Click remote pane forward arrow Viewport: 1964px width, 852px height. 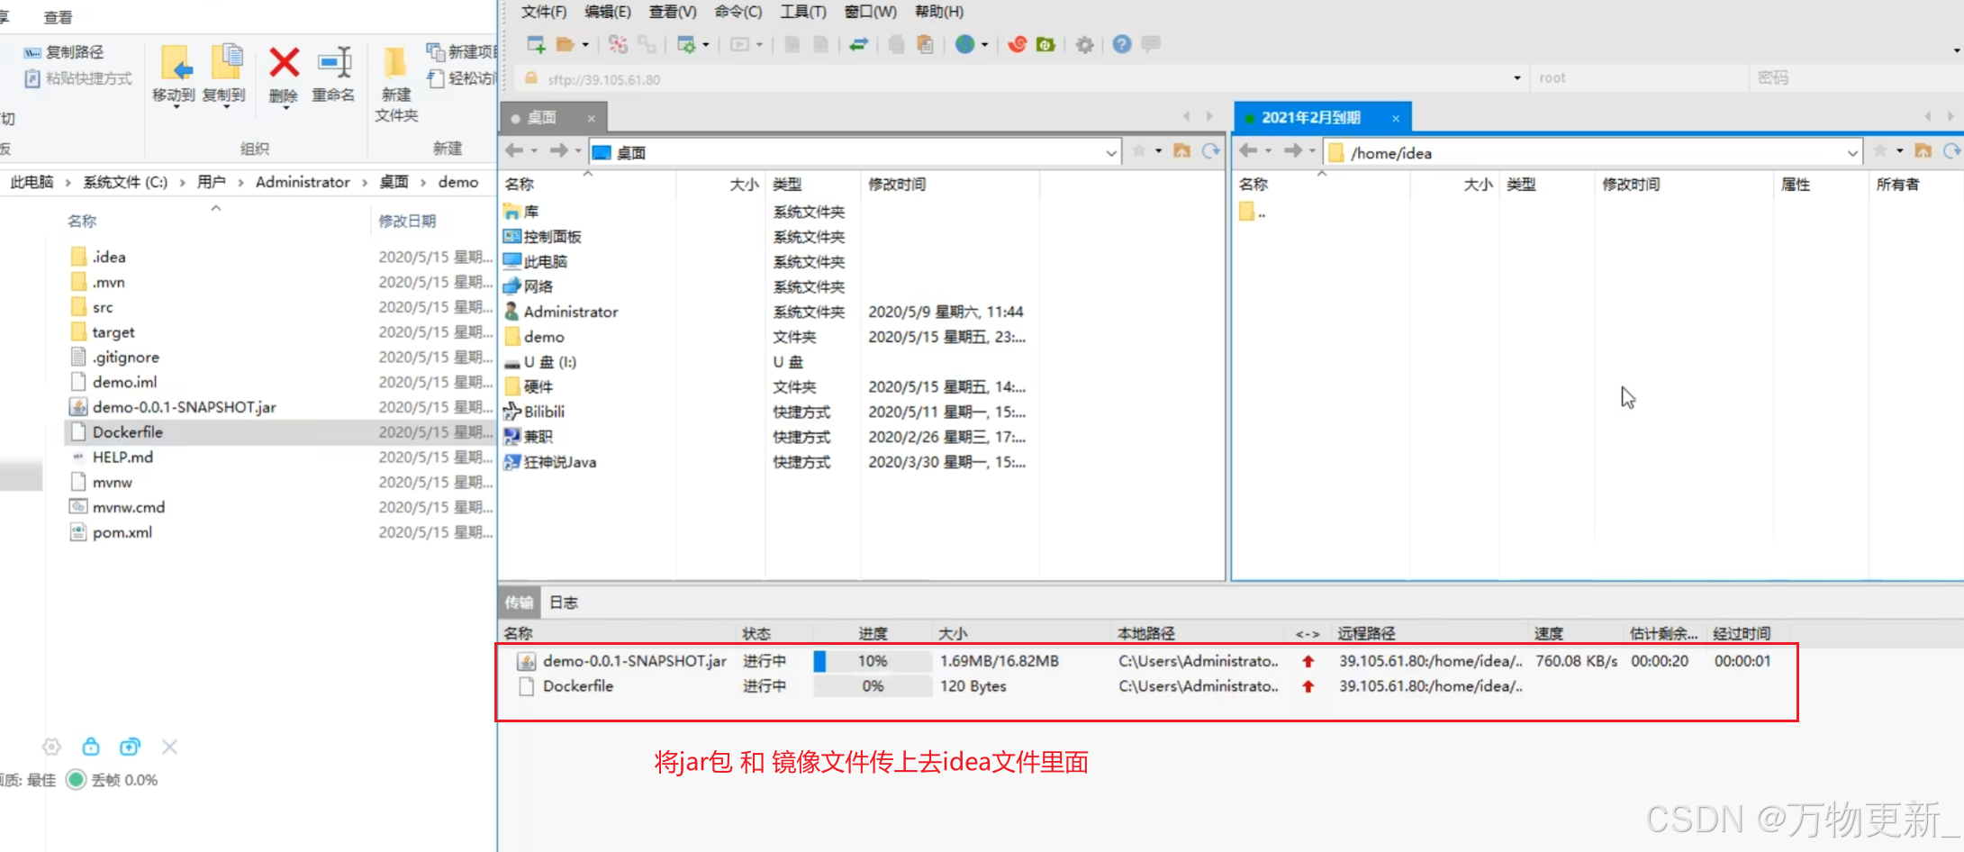point(1292,150)
